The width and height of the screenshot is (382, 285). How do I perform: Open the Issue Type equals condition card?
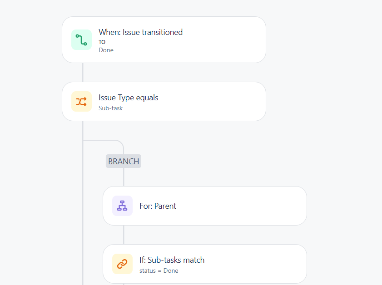point(164,102)
